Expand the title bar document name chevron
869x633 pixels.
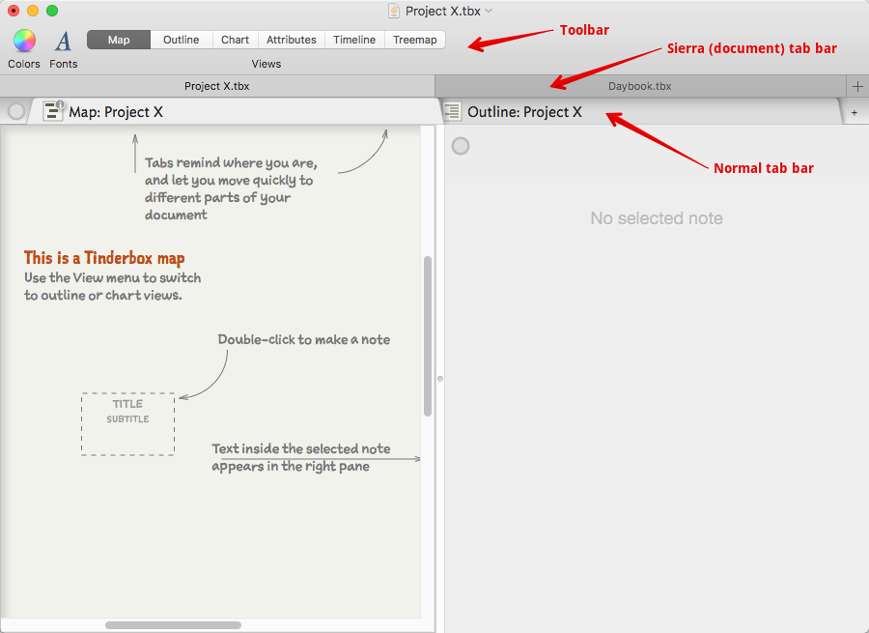[489, 11]
